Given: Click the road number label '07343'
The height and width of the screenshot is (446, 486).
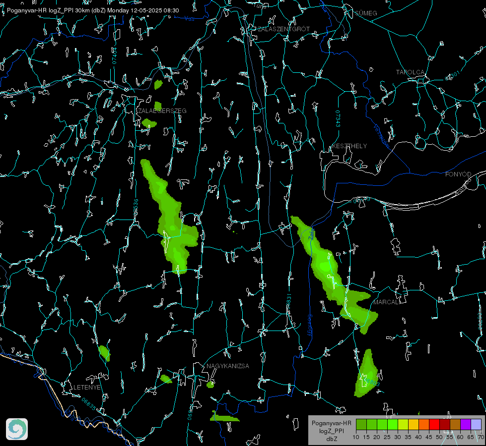Looking at the screenshot, I should coord(338,118).
